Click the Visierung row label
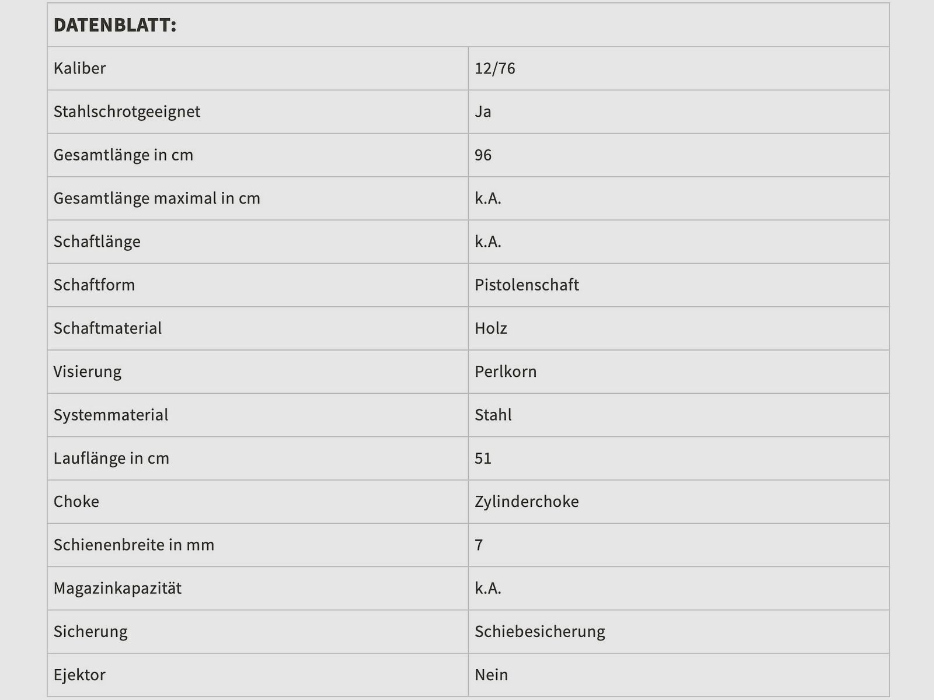This screenshot has height=700, width=934. tap(88, 371)
